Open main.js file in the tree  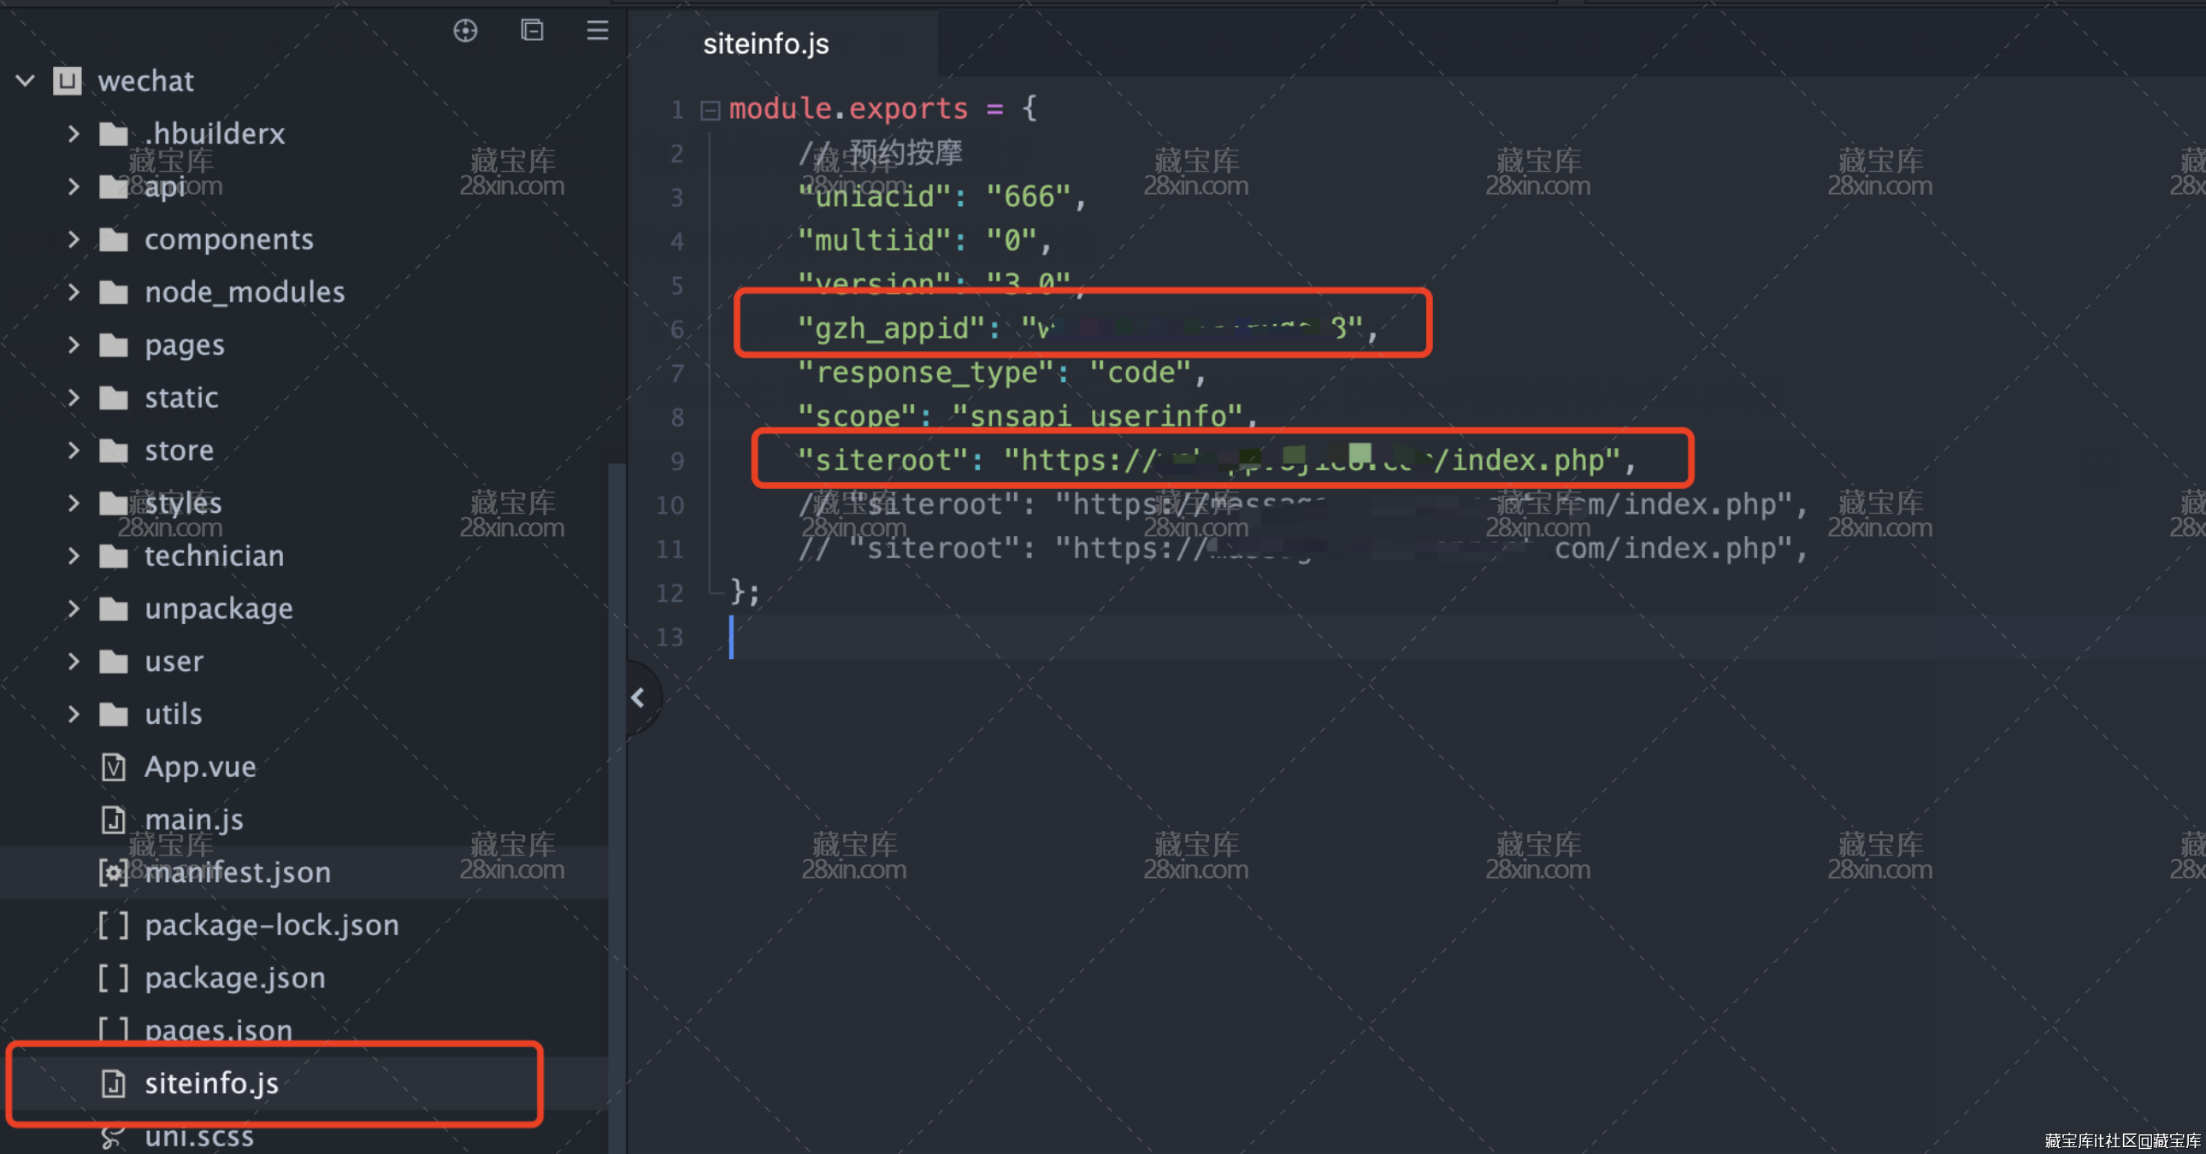[x=193, y=820]
